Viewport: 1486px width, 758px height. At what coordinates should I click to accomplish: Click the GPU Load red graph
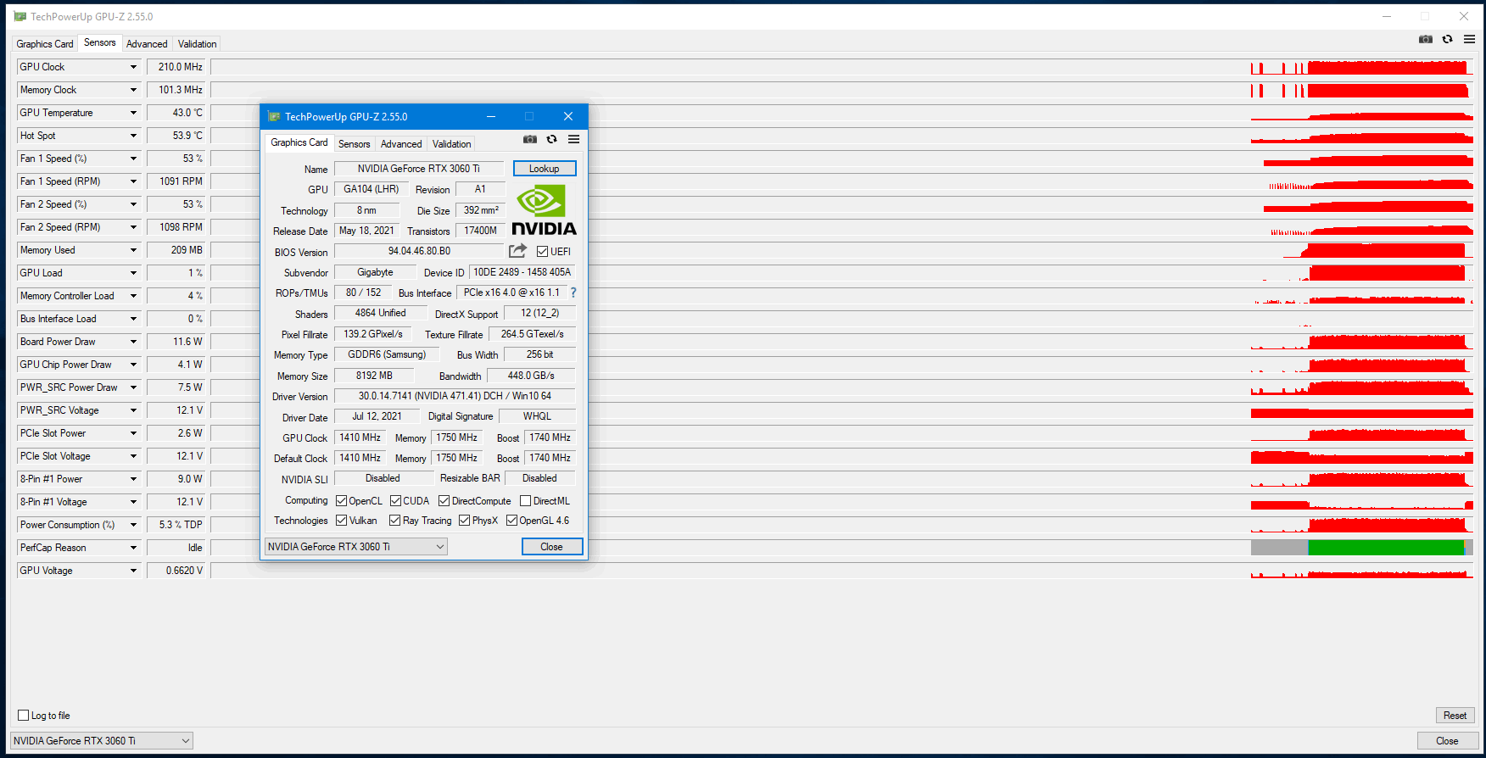point(1387,273)
